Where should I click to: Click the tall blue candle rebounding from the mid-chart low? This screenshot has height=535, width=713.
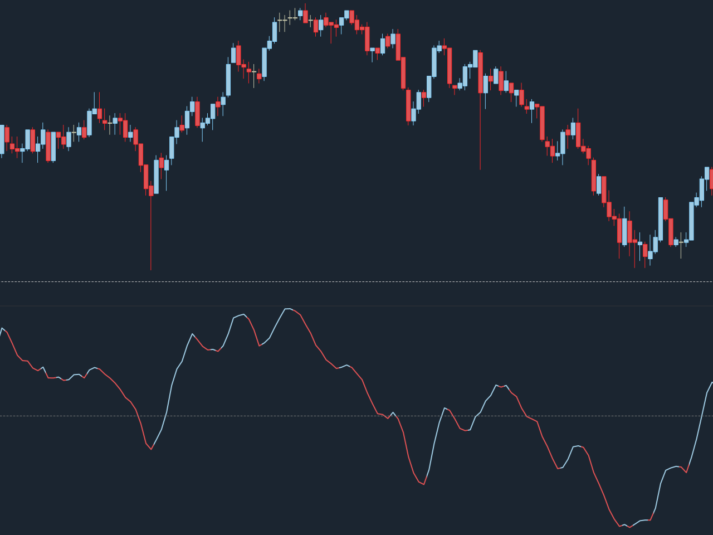coord(434,62)
